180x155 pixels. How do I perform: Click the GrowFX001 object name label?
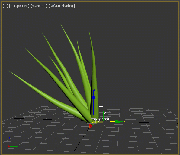click(x=101, y=119)
